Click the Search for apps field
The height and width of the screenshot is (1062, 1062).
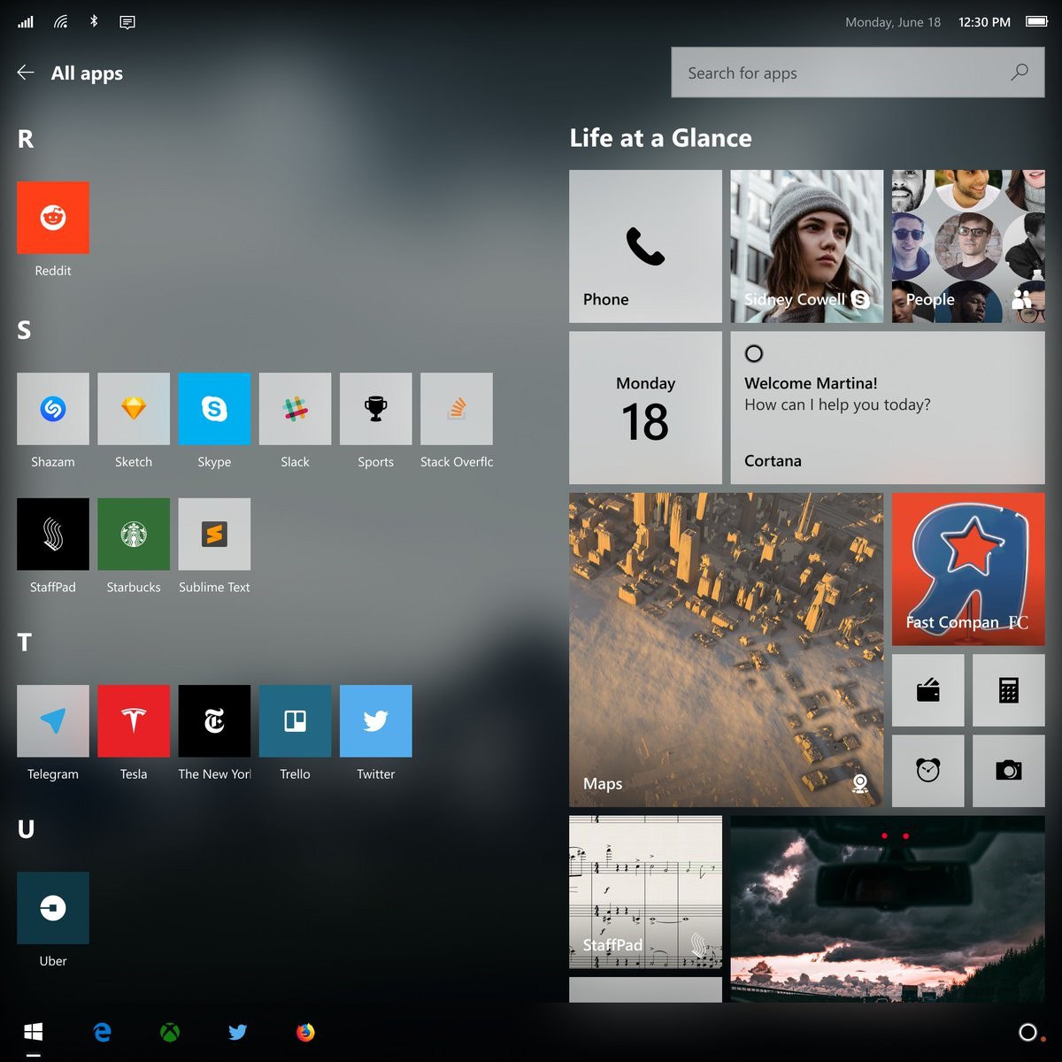[858, 73]
